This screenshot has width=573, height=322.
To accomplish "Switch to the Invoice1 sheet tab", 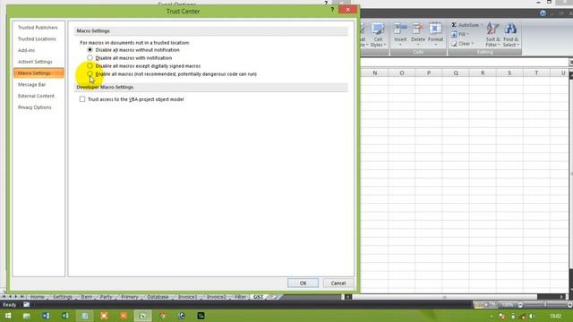I will click(187, 297).
